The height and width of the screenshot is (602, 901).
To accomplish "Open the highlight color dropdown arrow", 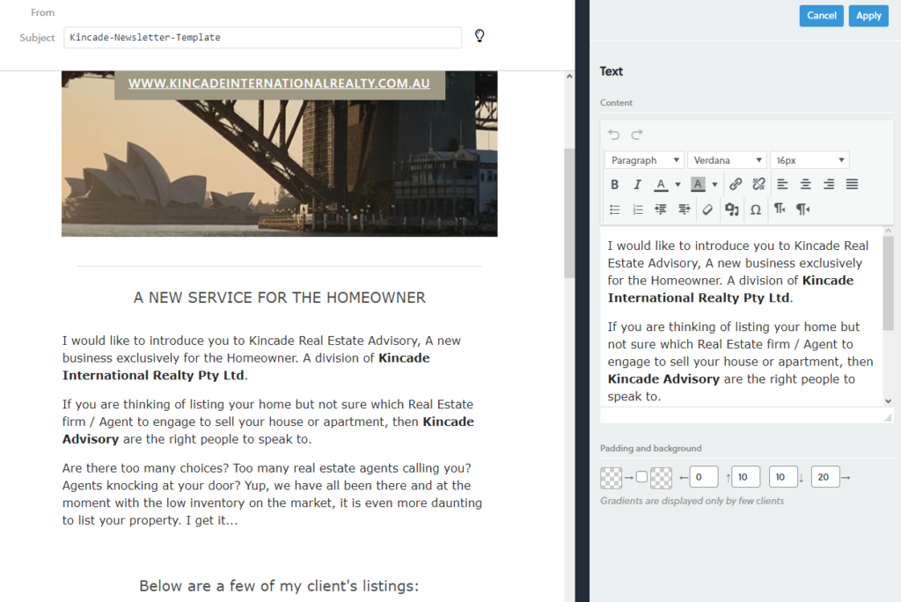I will pyautogui.click(x=714, y=185).
